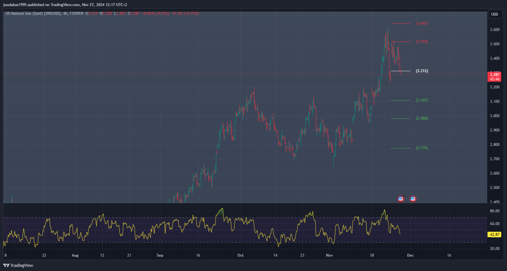Open the USD currency selector
Screen dimensions: 507x271
click(x=494, y=14)
